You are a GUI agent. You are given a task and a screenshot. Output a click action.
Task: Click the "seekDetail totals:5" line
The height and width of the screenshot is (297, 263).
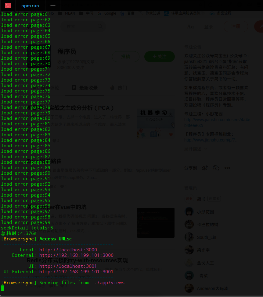tap(27, 228)
